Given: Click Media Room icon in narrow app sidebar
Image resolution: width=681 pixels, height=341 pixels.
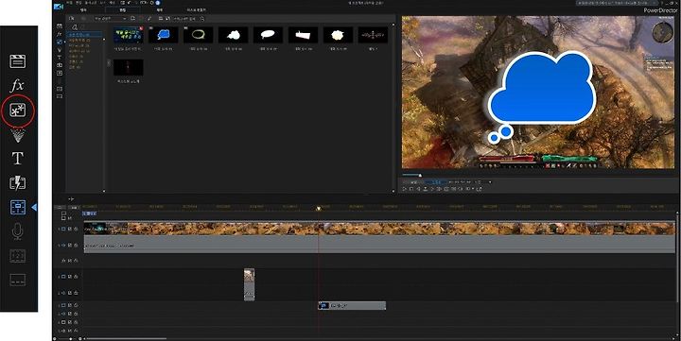Looking at the screenshot, I should [x=60, y=26].
